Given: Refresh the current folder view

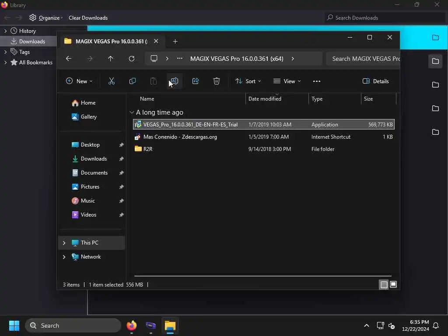Looking at the screenshot, I should point(132,59).
